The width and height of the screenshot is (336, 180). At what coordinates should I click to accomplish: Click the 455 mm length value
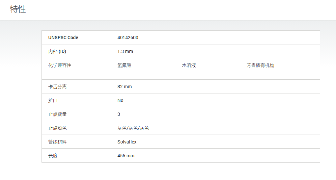[x=126, y=156]
